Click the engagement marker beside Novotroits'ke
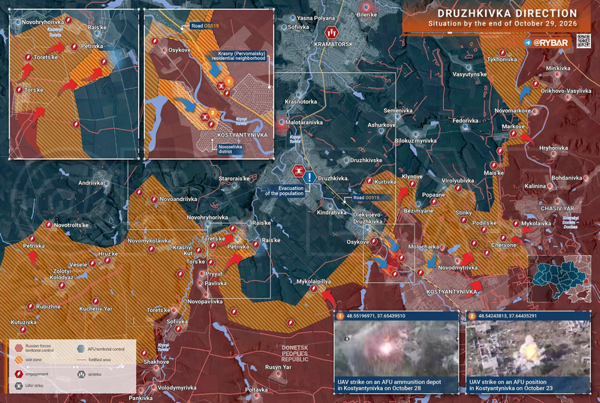 (x=49, y=224)
